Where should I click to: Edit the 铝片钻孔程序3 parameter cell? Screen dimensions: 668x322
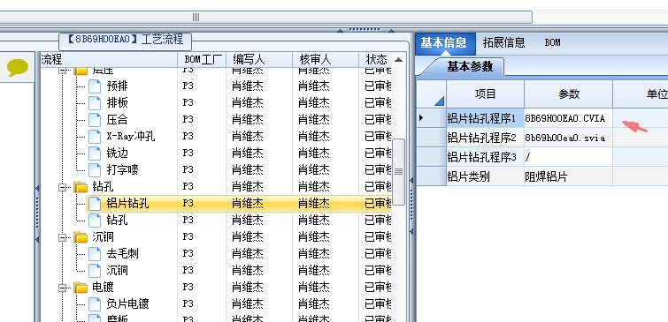pyautogui.click(x=568, y=157)
